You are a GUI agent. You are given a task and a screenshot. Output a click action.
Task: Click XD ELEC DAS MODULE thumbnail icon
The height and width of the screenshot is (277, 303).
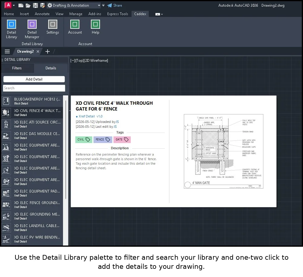[x=6, y=136]
